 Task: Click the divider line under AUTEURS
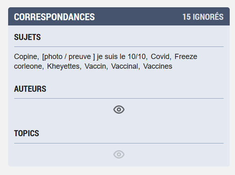click(119, 98)
